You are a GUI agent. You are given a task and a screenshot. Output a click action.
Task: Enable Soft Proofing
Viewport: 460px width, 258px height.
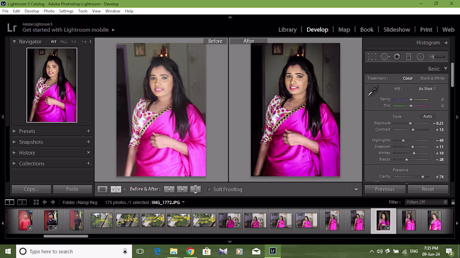[x=209, y=189]
